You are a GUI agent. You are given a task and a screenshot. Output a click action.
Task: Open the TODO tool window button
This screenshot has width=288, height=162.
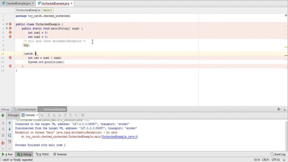point(42,154)
